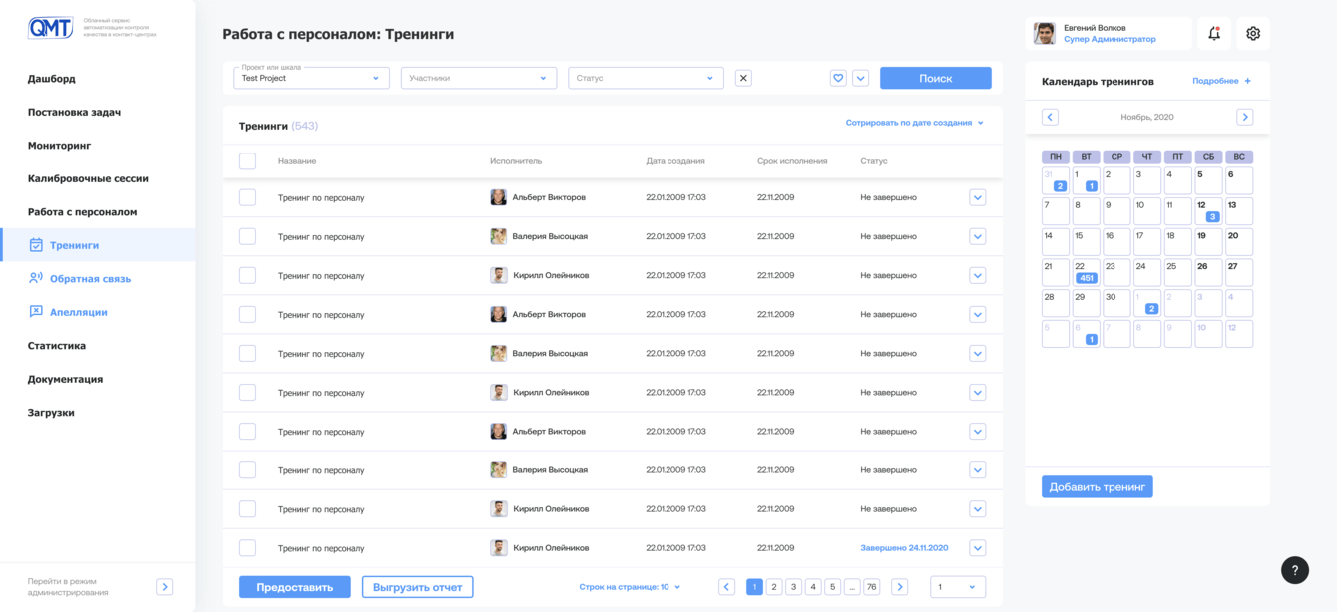The height and width of the screenshot is (612, 1337).
Task: Open Сортировать по дате создания dropdown
Action: pyautogui.click(x=914, y=123)
